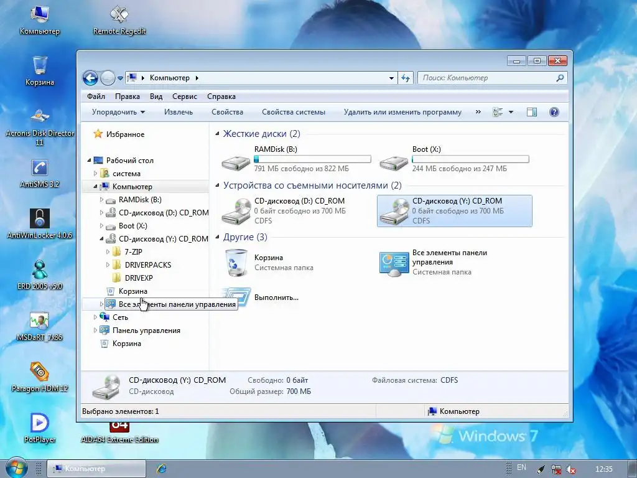Expand the 7-ZIP folder node
This screenshot has height=478, width=637.
108,251
